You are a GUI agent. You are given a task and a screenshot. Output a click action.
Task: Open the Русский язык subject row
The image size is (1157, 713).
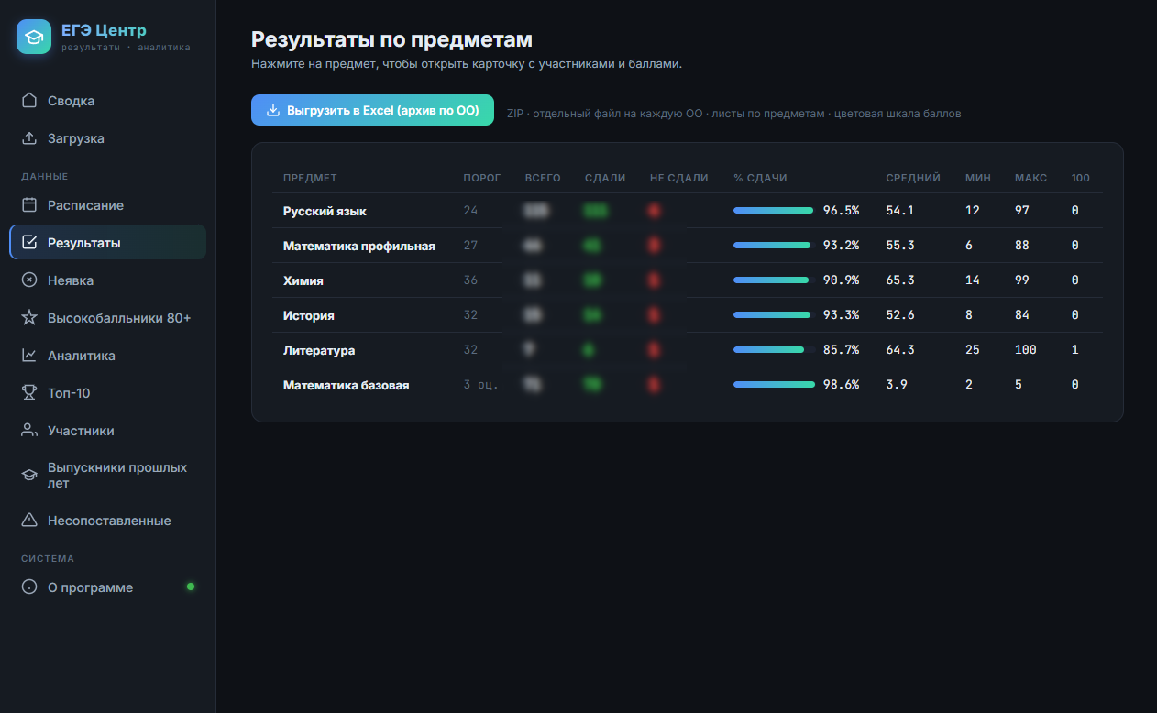[x=688, y=211]
